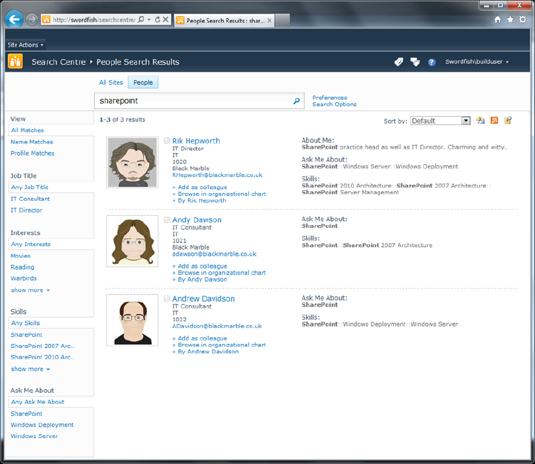
Task: Open the address bar dropdown arrow
Action: pyautogui.click(x=149, y=19)
